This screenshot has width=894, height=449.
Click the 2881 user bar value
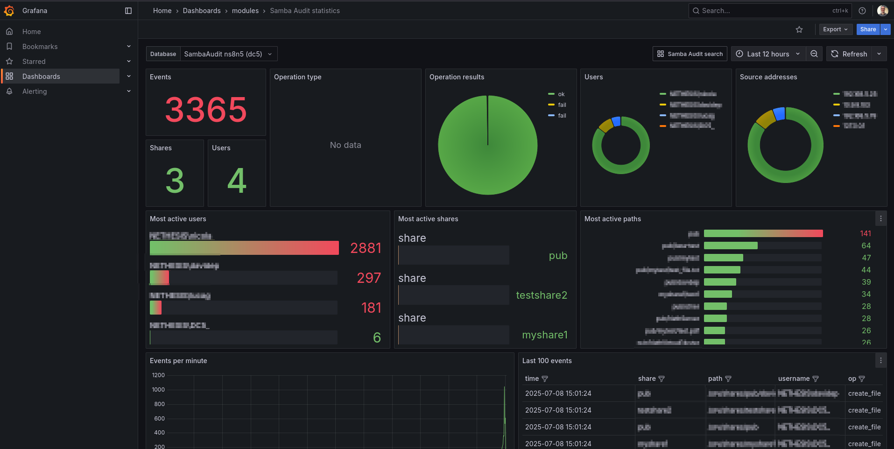coord(366,248)
